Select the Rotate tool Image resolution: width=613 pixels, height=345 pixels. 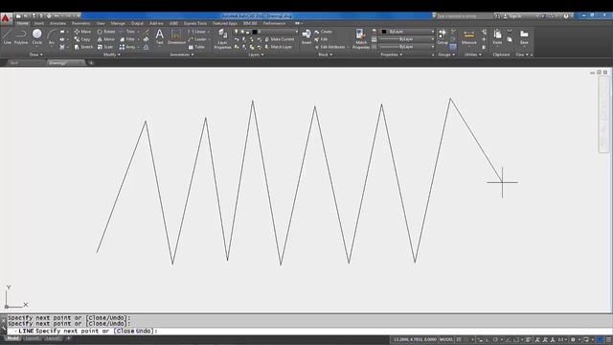(x=106, y=32)
